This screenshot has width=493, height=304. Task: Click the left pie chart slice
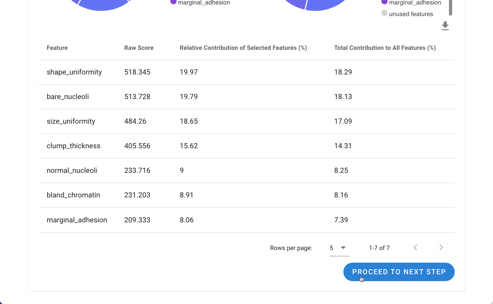tap(103, 5)
